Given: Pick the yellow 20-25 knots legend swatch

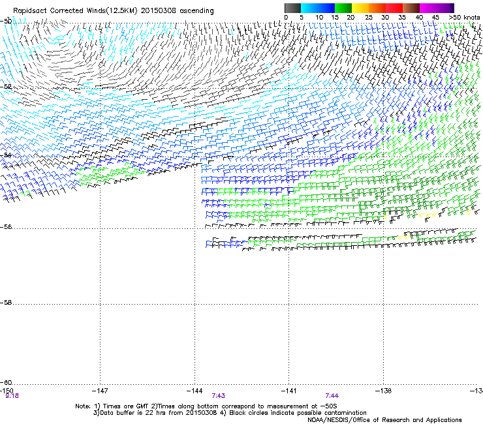Looking at the screenshot, I should tap(360, 8).
